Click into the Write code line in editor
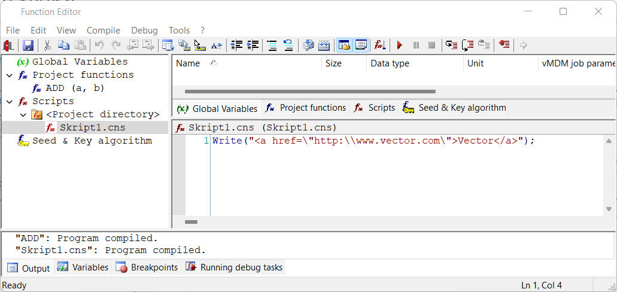This screenshot has height=292, width=617. pyautogui.click(x=373, y=141)
